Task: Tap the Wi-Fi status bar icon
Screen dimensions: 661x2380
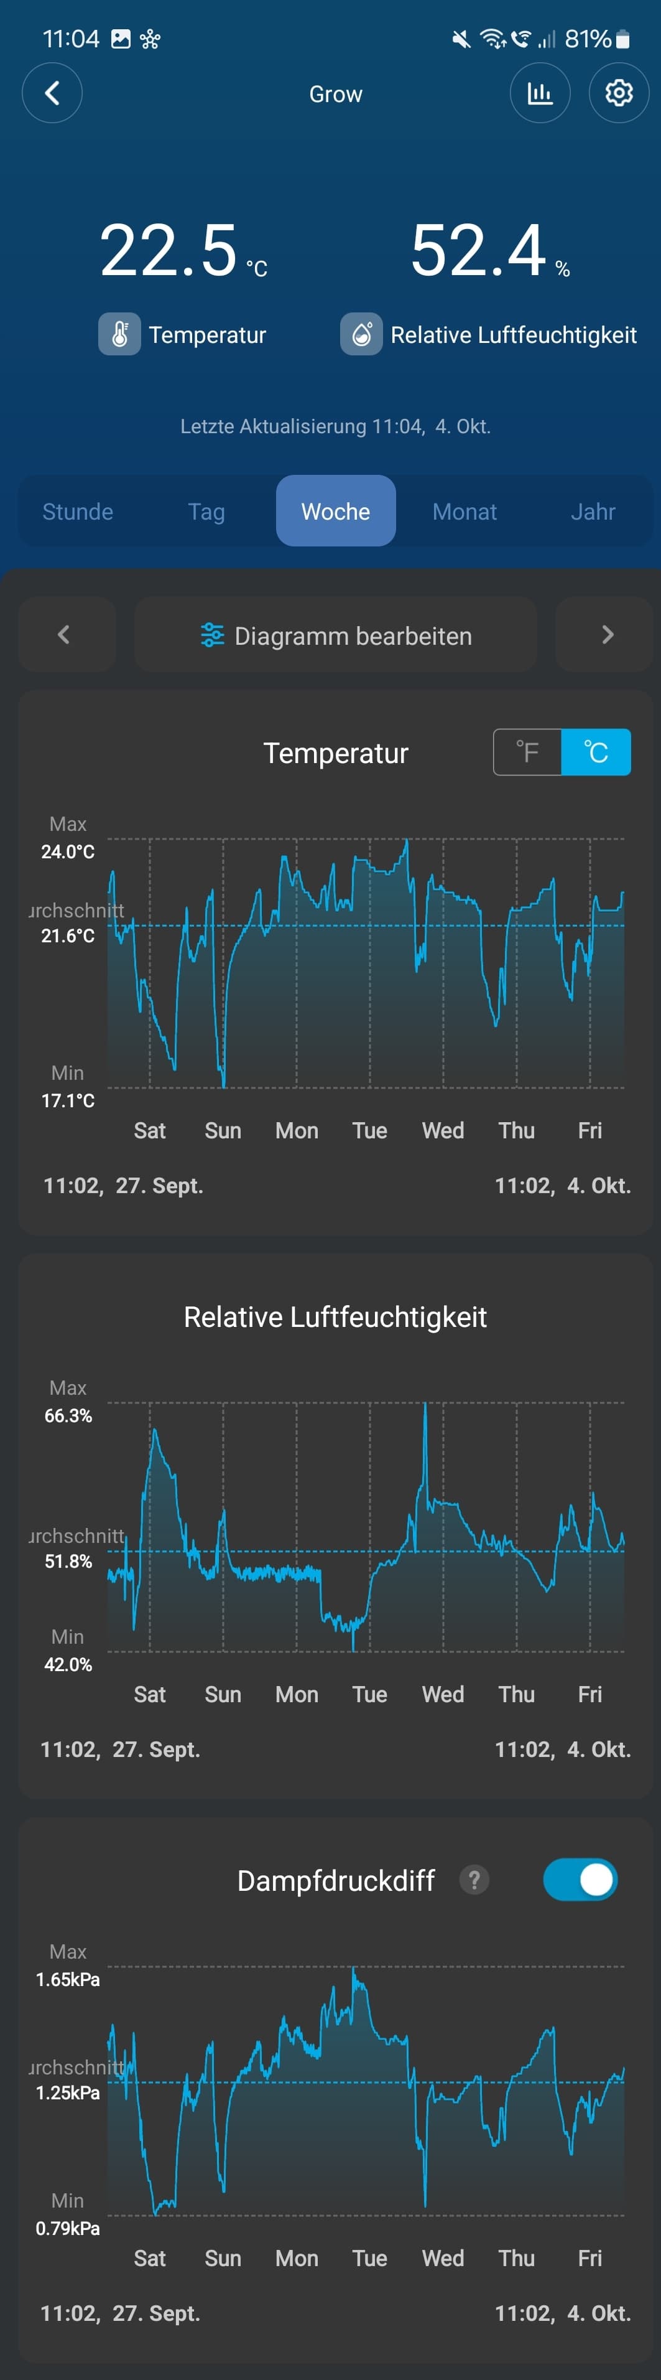Action: coord(492,39)
